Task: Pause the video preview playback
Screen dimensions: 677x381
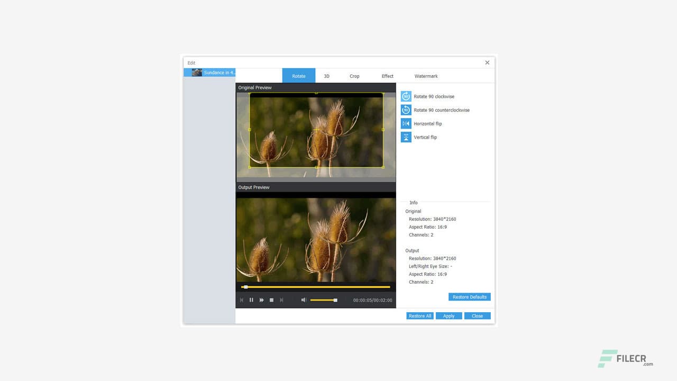Action: click(x=251, y=300)
